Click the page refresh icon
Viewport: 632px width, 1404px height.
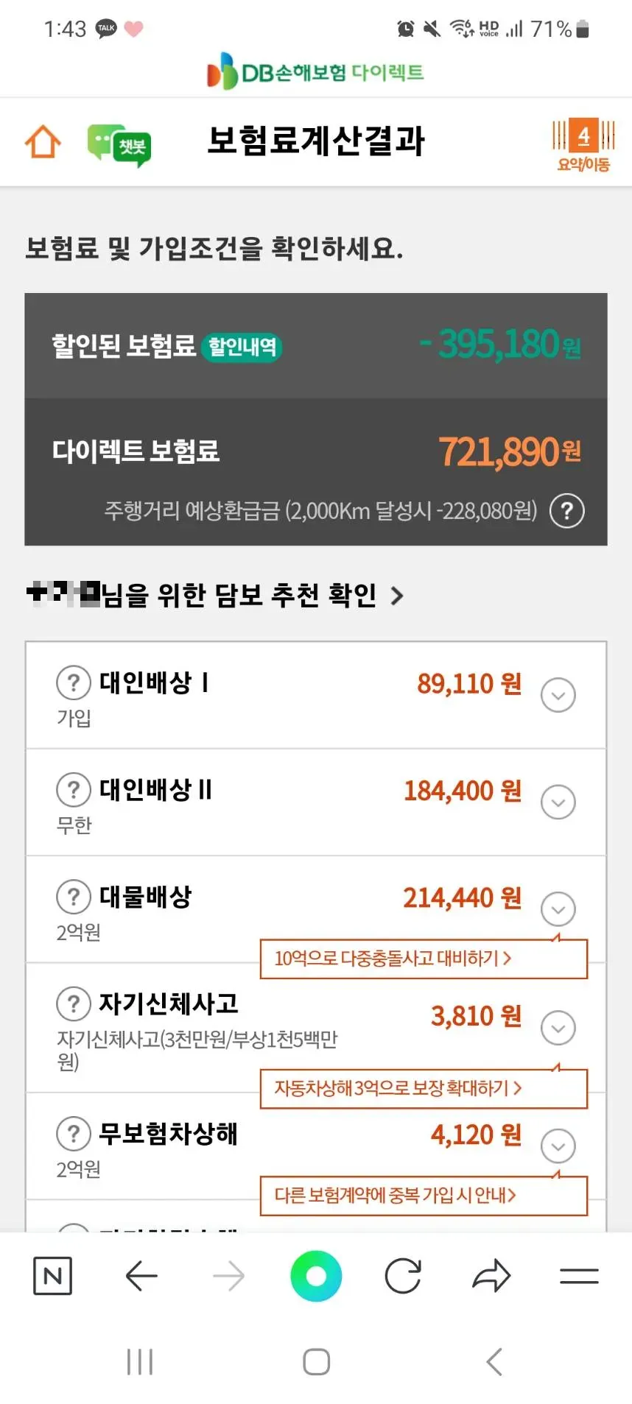[402, 1274]
